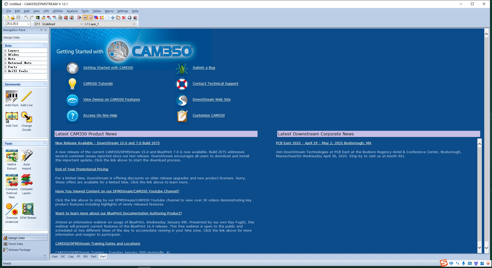Expand the Nets tree node
The height and width of the screenshot is (268, 492).
(5, 59)
